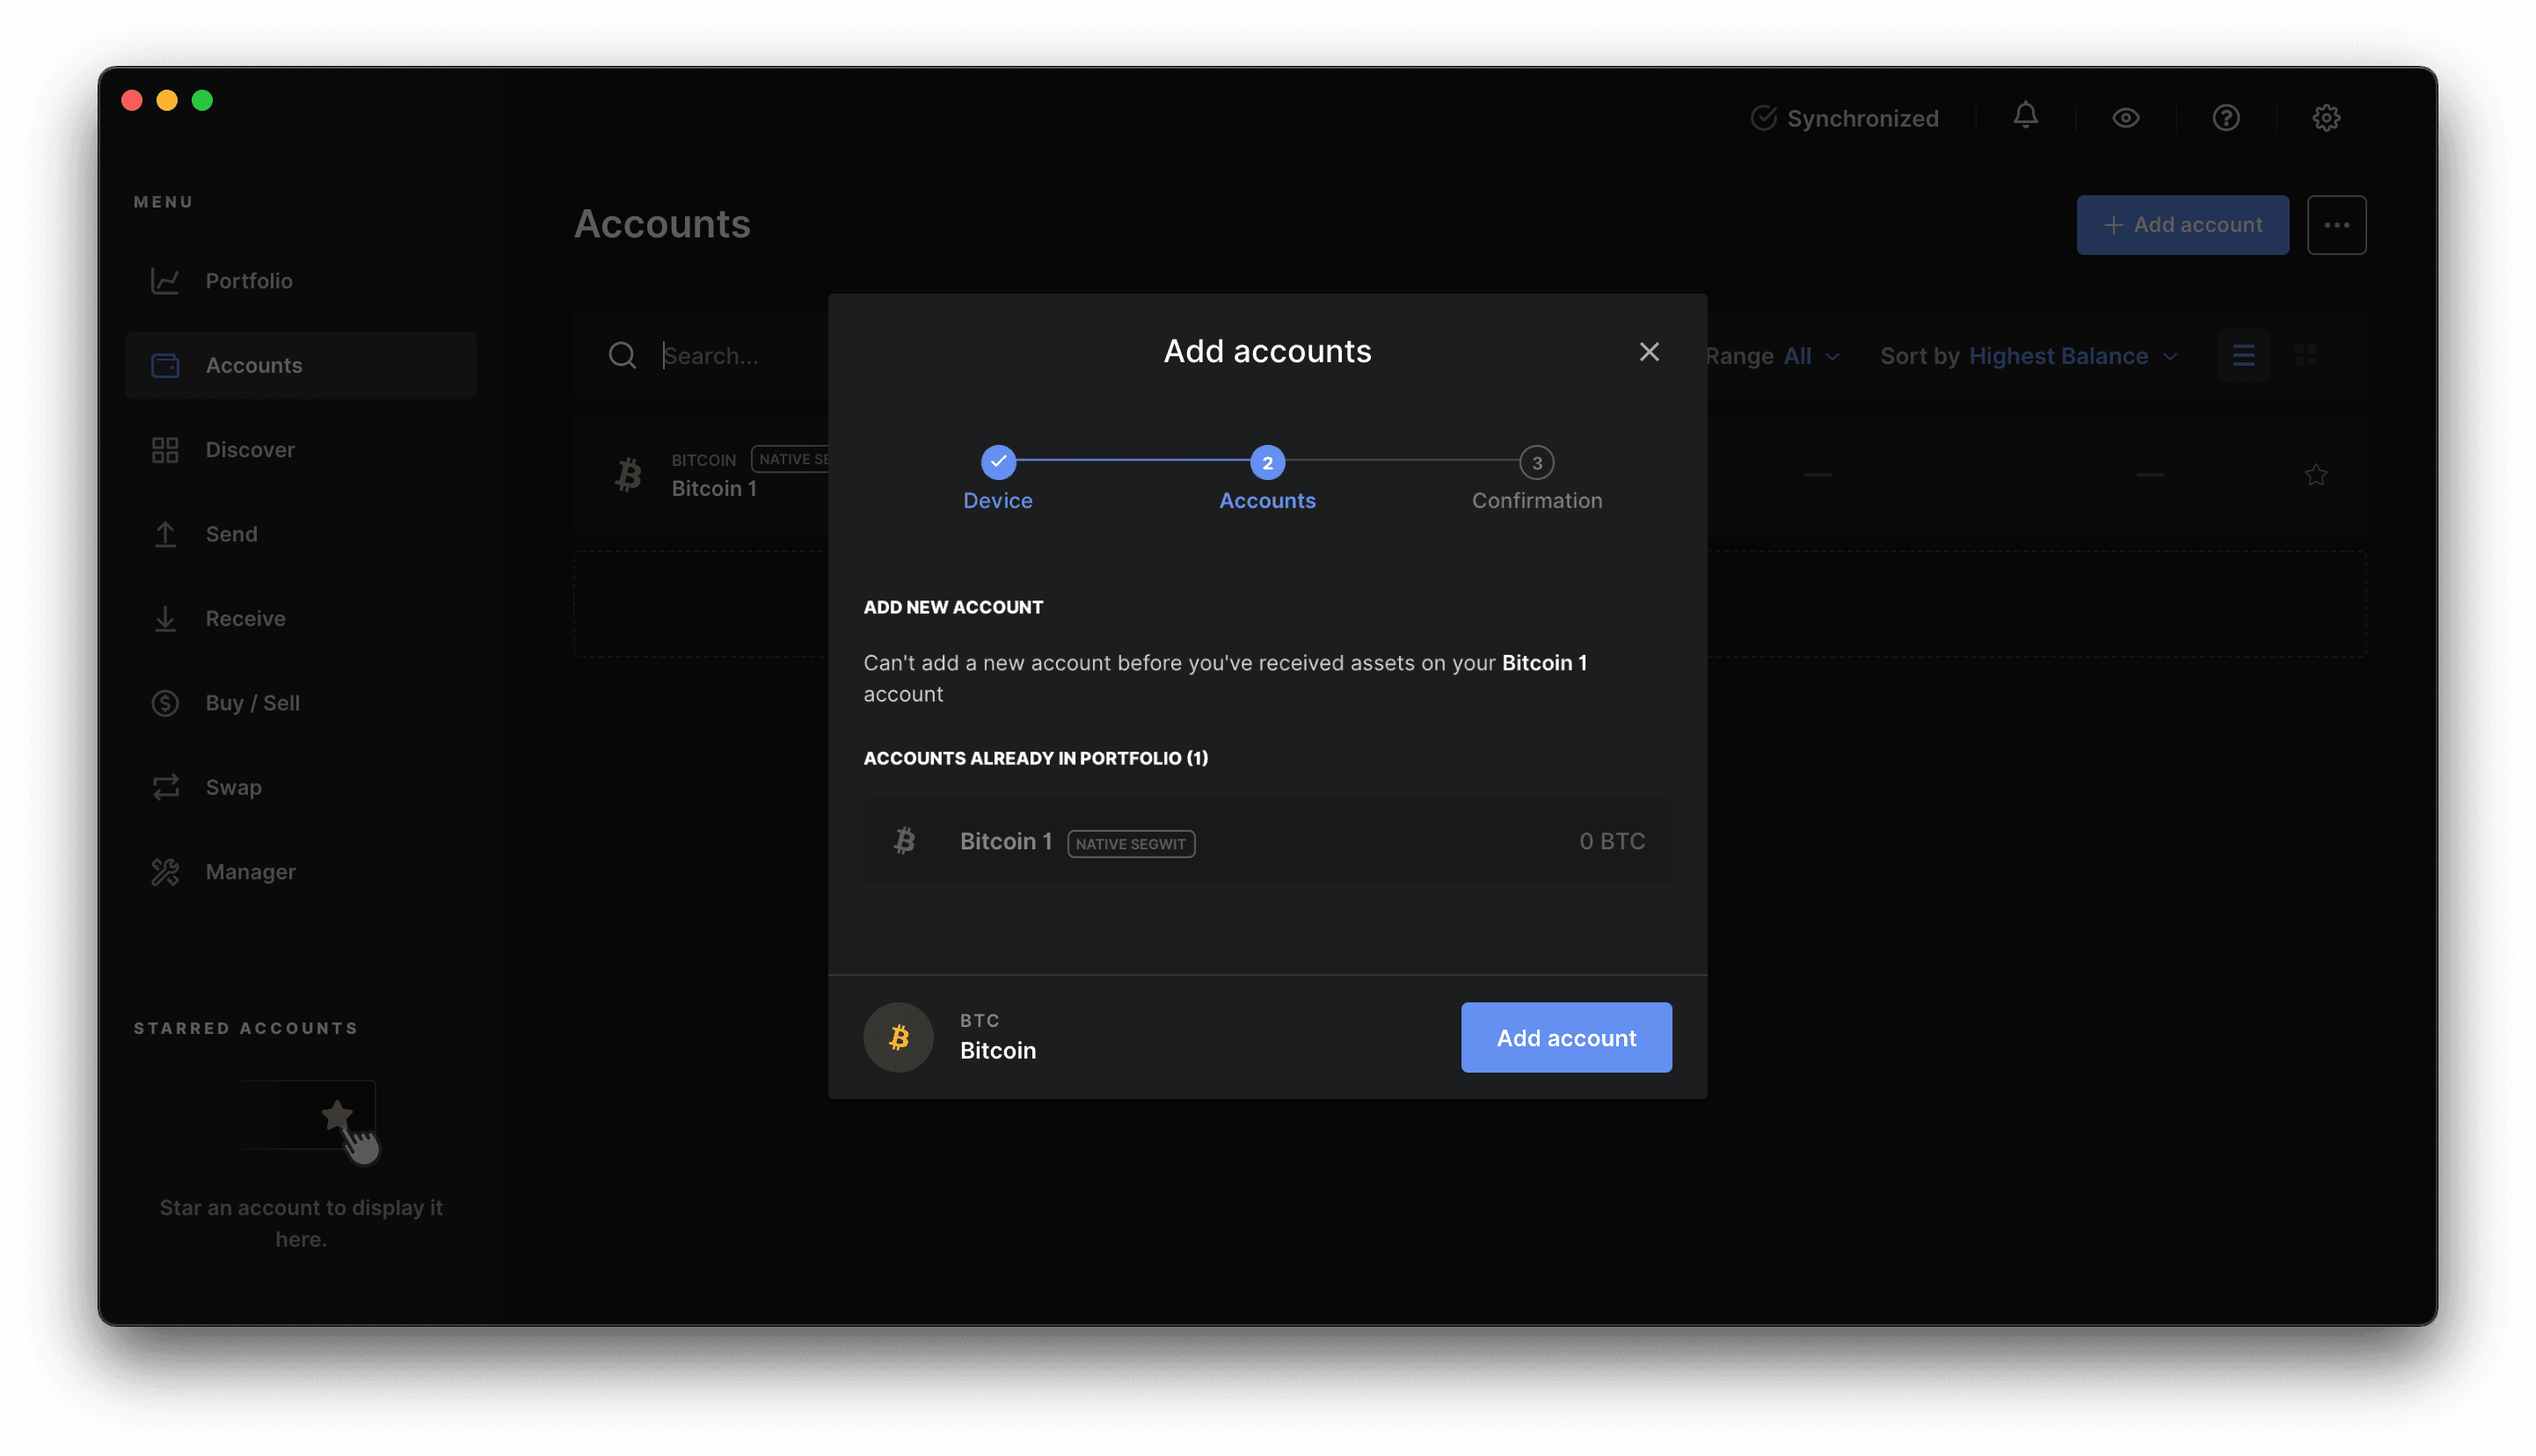Screen dimensions: 2536x1456
Task: Click the close X button on dialog
Action: (x=1650, y=352)
